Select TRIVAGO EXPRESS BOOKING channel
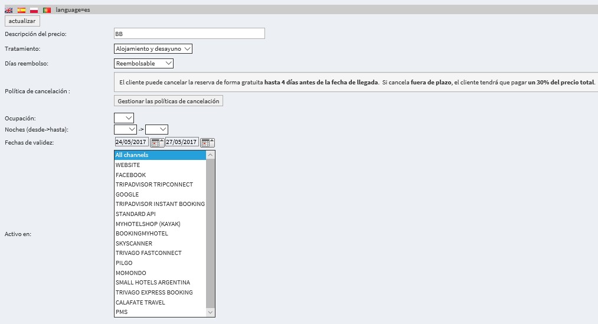This screenshot has height=324, width=598. pyautogui.click(x=160, y=292)
